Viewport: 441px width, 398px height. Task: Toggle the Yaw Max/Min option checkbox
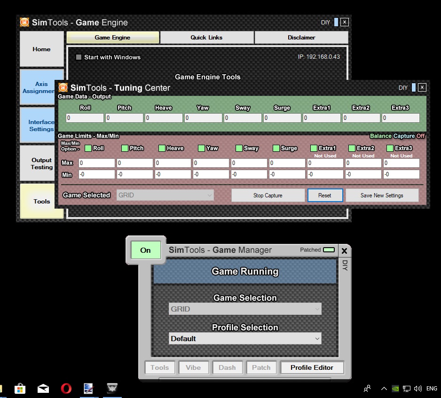tap(201, 148)
